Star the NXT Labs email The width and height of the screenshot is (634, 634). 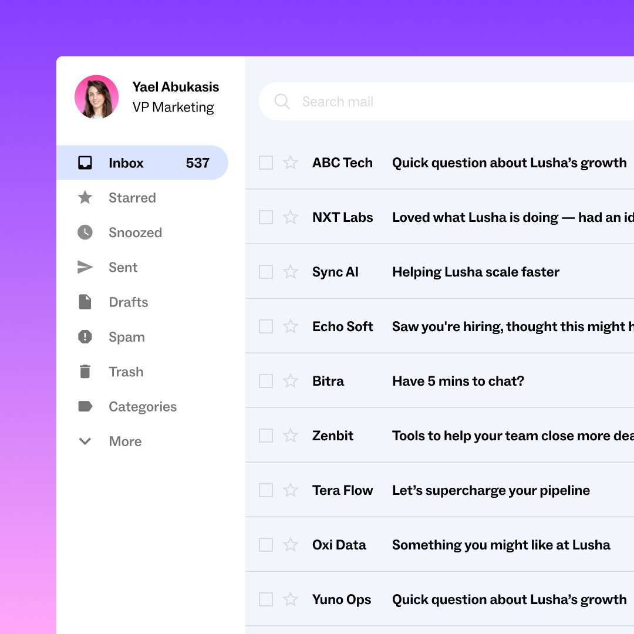pyautogui.click(x=291, y=217)
